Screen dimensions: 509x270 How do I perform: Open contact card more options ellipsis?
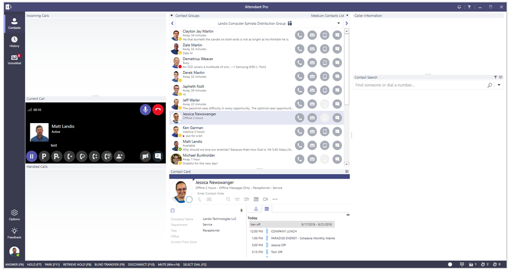pyautogui.click(x=275, y=200)
